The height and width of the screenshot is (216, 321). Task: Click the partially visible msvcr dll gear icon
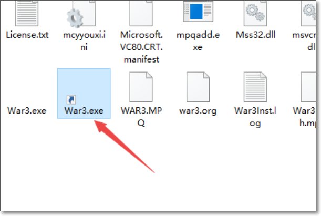click(x=308, y=13)
